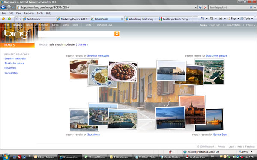Expand the Extras dropdown on Bing
This screenshot has width=257, height=160.
tap(250, 25)
